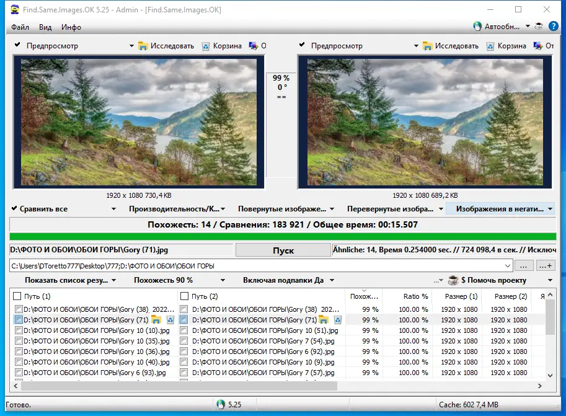The height and width of the screenshot is (416, 566).
Task: Click left Корзина recycle icon
Action: tap(205, 46)
